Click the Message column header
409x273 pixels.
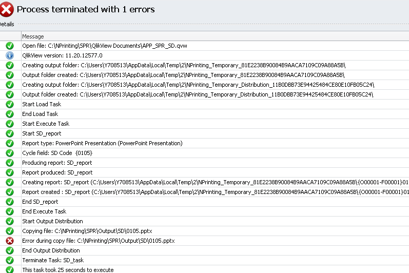[x=33, y=36]
